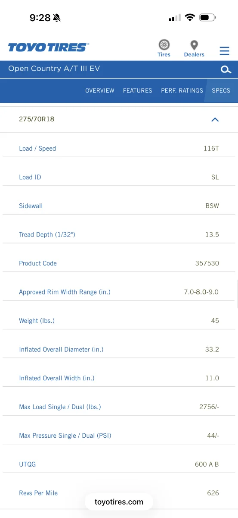
Task: Tap the Wi-Fi status icon
Action: coord(189,18)
